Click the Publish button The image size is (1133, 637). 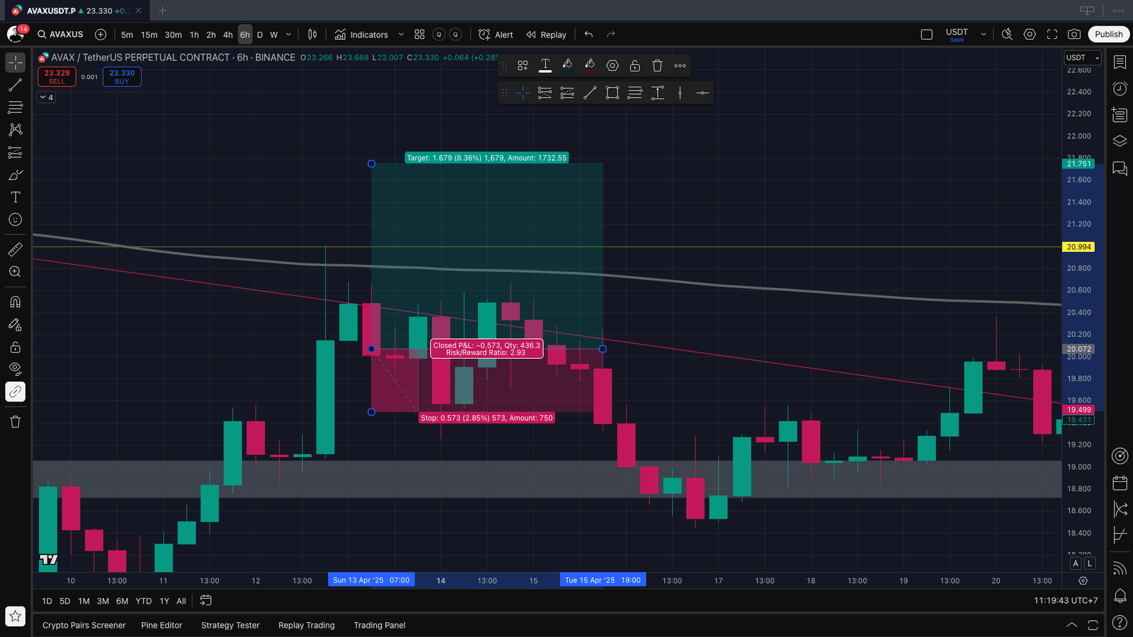[x=1108, y=34]
